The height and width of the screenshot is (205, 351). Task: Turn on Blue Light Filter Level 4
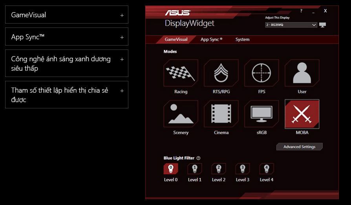click(x=266, y=169)
